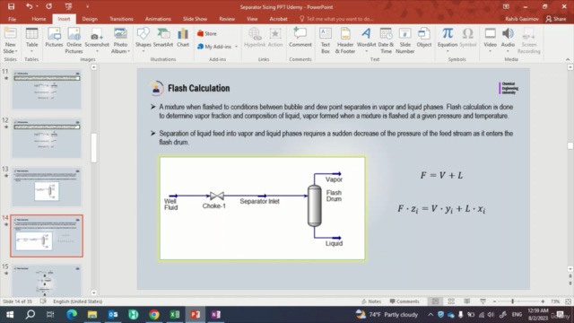The image size is (574, 323).
Task: Open the Review tab
Action: coord(227,19)
